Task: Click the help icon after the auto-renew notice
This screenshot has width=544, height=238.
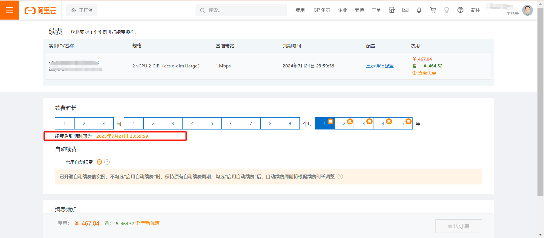Action: click(x=340, y=177)
